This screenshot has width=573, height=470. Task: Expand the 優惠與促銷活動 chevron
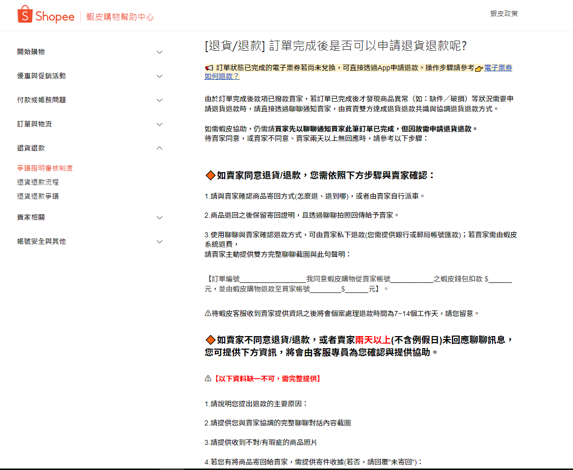pyautogui.click(x=160, y=76)
